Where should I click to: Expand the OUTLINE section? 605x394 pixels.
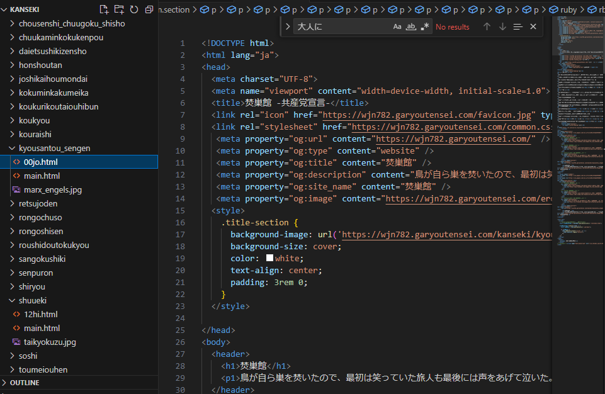pyautogui.click(x=25, y=383)
